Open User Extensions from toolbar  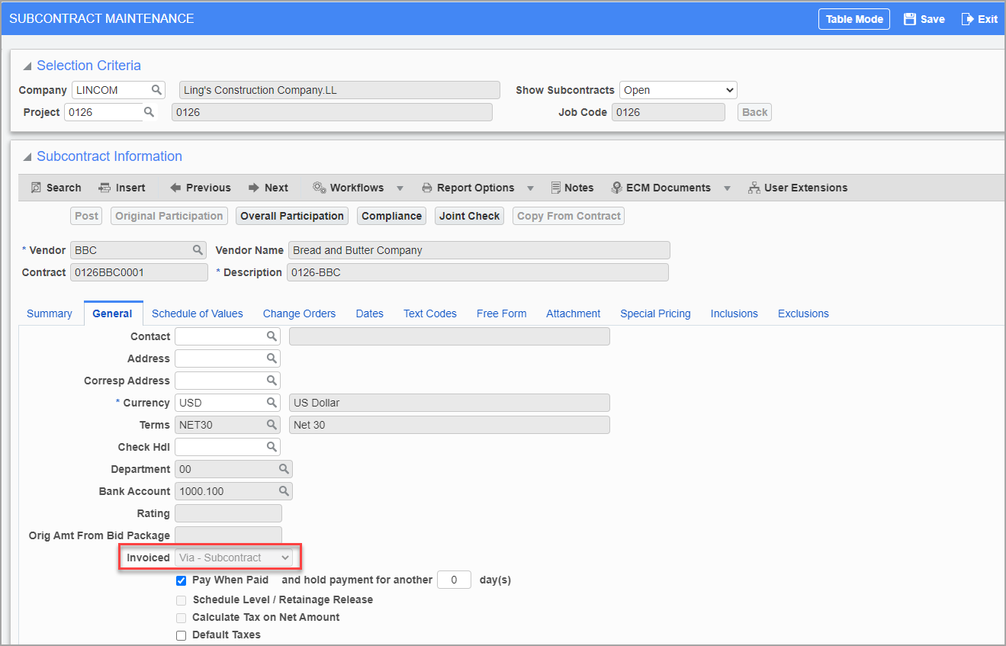[x=798, y=188]
